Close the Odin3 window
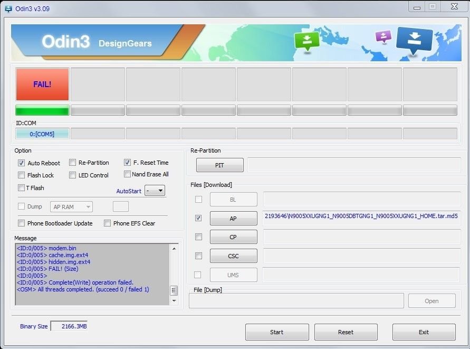 [x=454, y=7]
